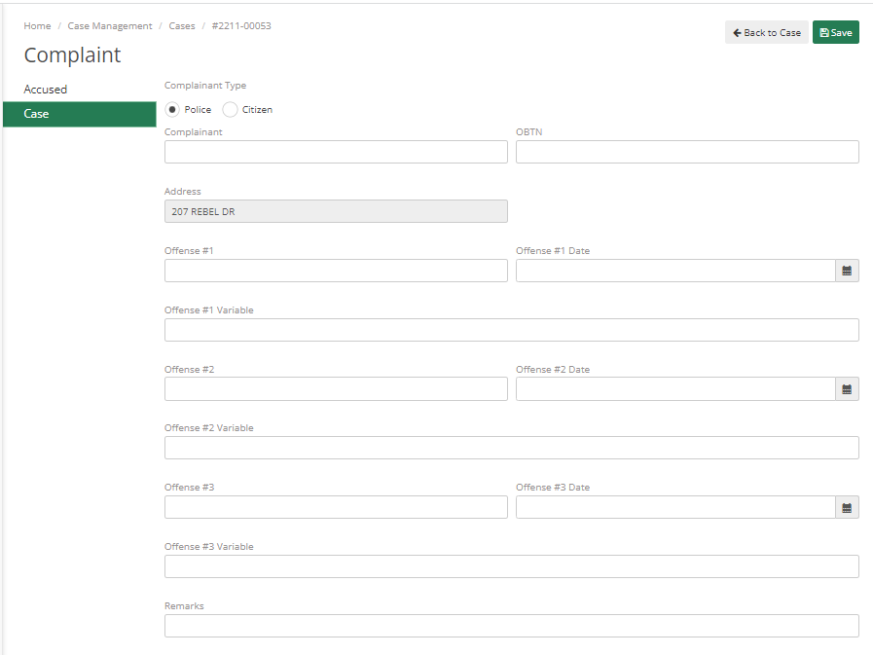Focus the Complainant input field
The image size is (873, 655).
(x=336, y=152)
